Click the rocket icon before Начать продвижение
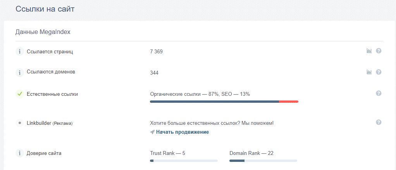The height and width of the screenshot is (170, 396). [x=152, y=132]
